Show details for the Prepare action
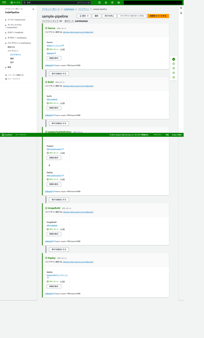The image size is (204, 338). click(54, 158)
